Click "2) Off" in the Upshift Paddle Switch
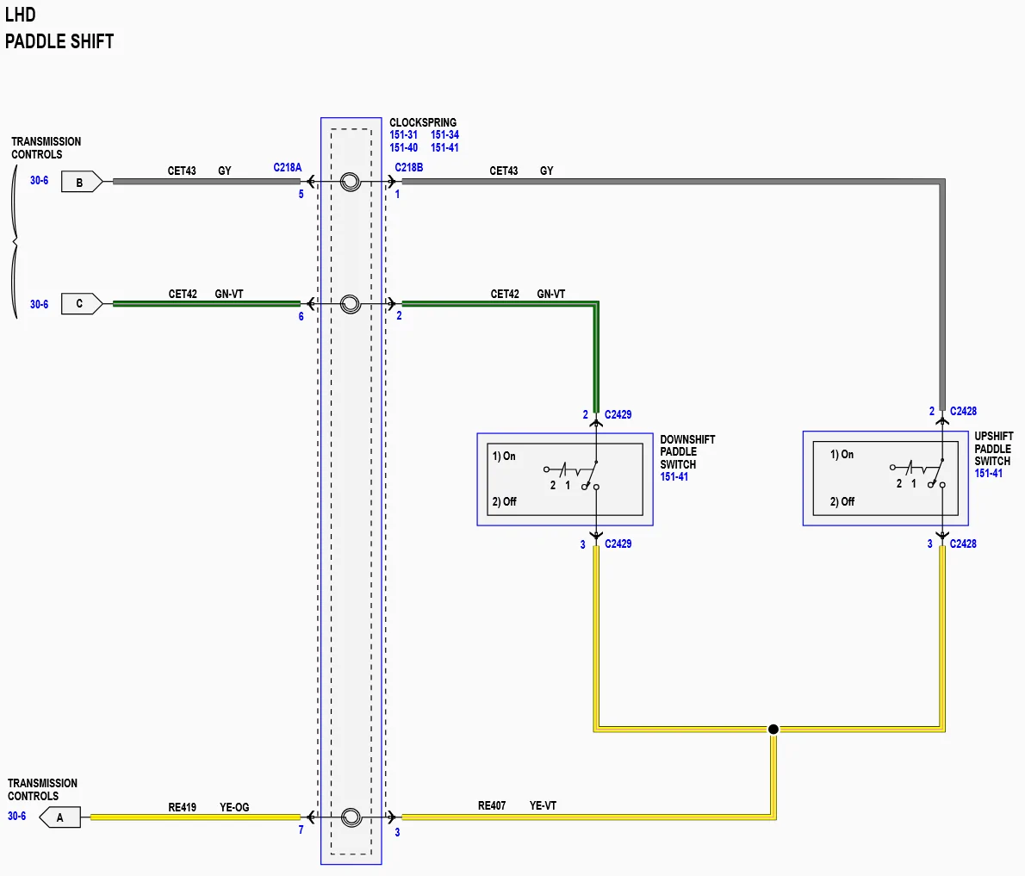The image size is (1025, 876). pos(842,501)
